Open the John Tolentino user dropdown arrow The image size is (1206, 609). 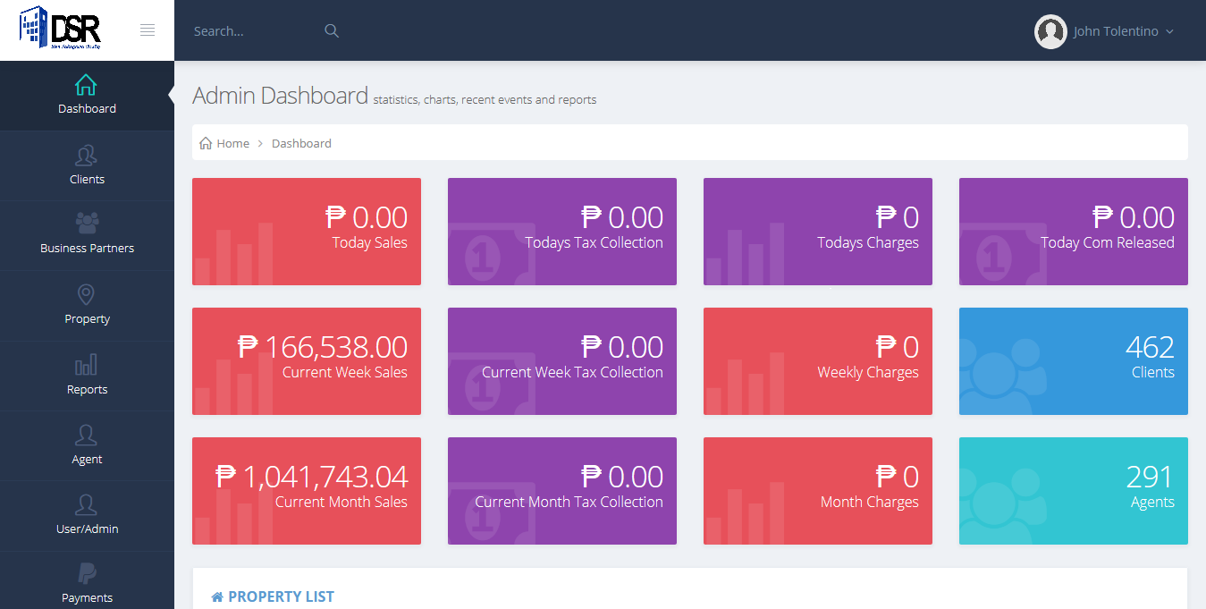coord(1169,31)
